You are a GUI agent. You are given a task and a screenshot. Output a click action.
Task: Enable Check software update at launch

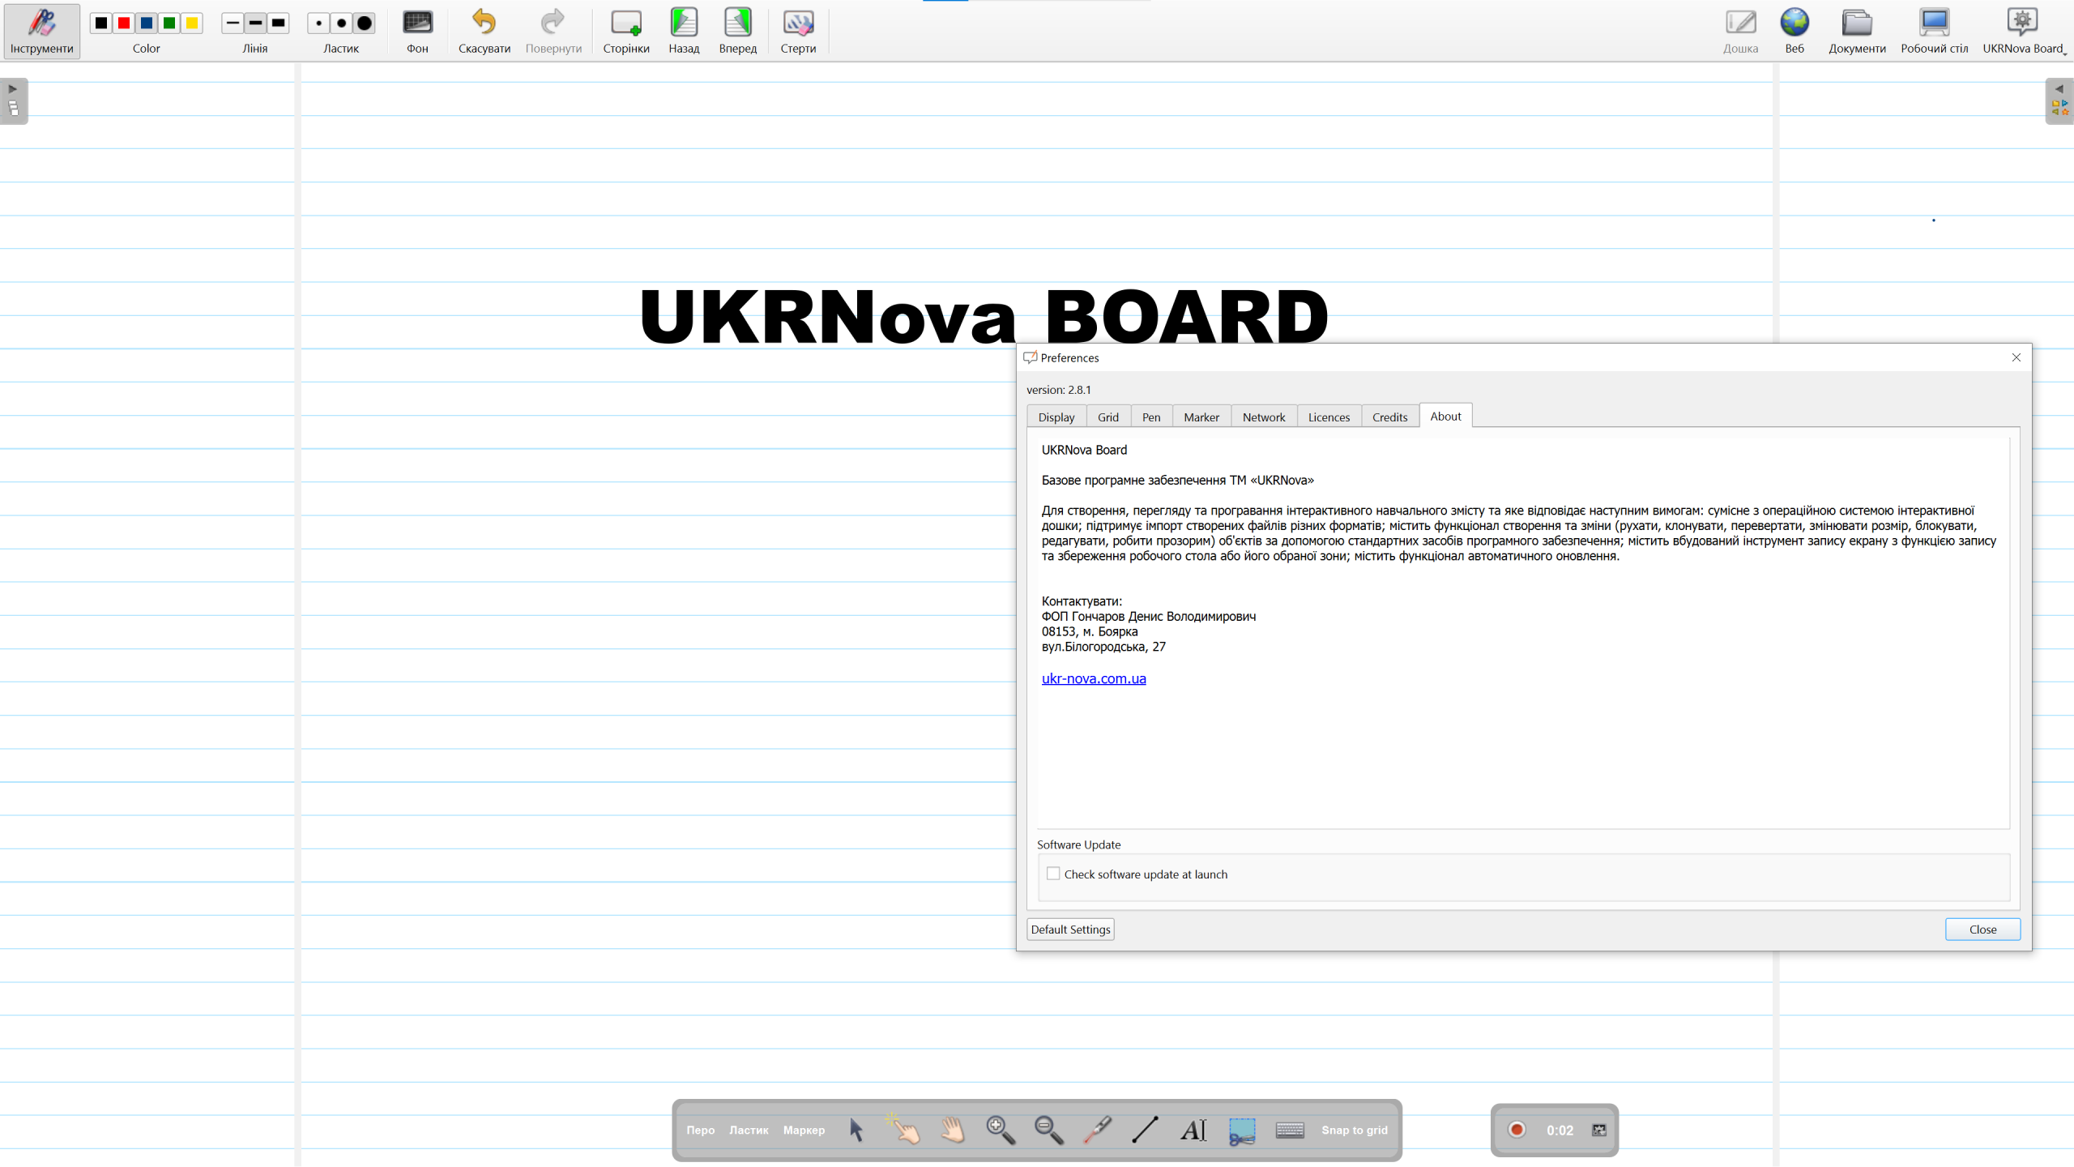tap(1053, 874)
